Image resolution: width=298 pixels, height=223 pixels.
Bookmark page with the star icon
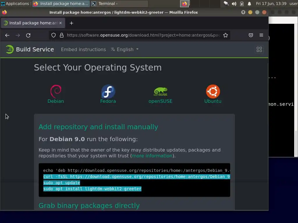point(226,35)
